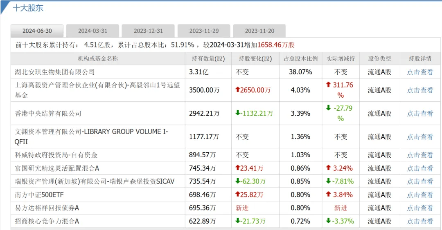Click the 4.03% share ratio
The width and height of the screenshot is (442, 230).
point(300,90)
